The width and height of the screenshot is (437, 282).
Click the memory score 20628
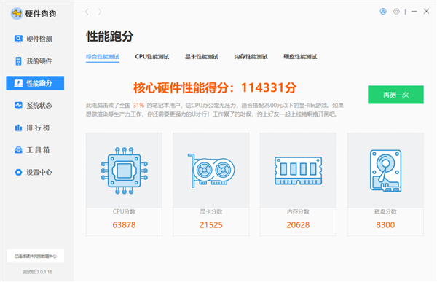tap(298, 225)
